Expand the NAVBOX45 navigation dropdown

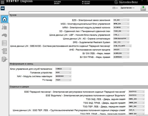(x=63, y=76)
